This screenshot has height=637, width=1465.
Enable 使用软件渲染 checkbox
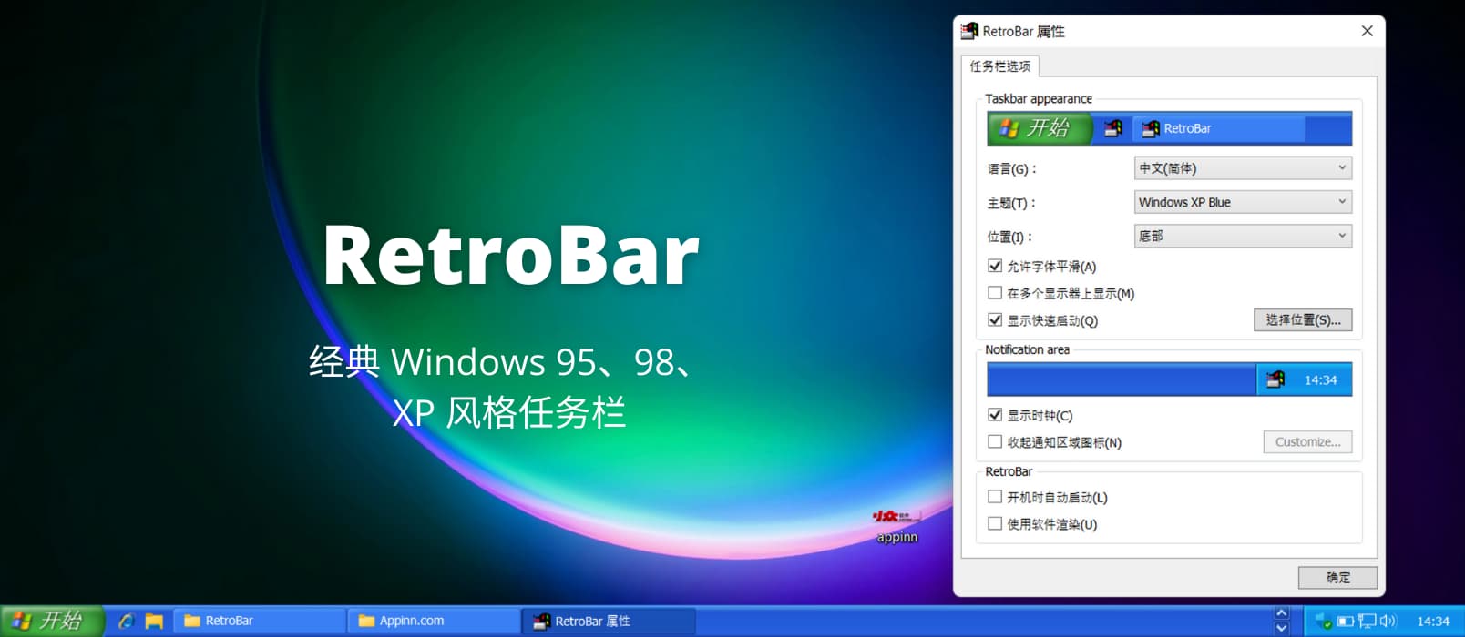tap(995, 523)
